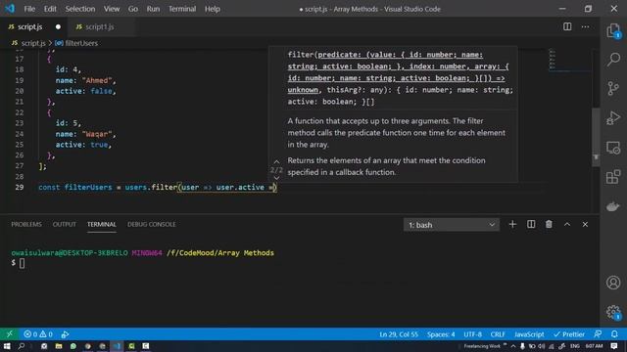Open the File menu

pyautogui.click(x=29, y=9)
